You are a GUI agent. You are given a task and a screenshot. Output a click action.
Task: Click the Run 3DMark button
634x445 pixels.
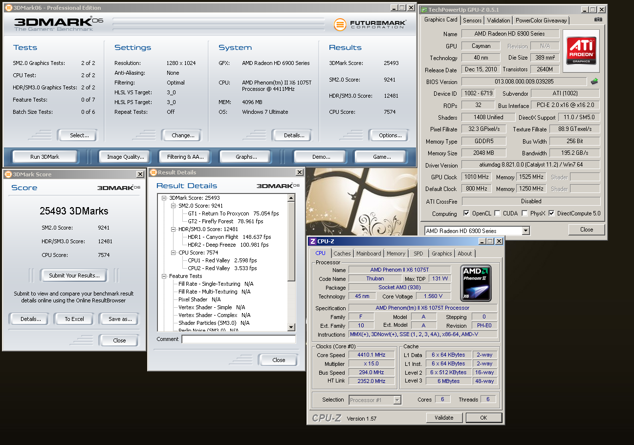(x=44, y=157)
